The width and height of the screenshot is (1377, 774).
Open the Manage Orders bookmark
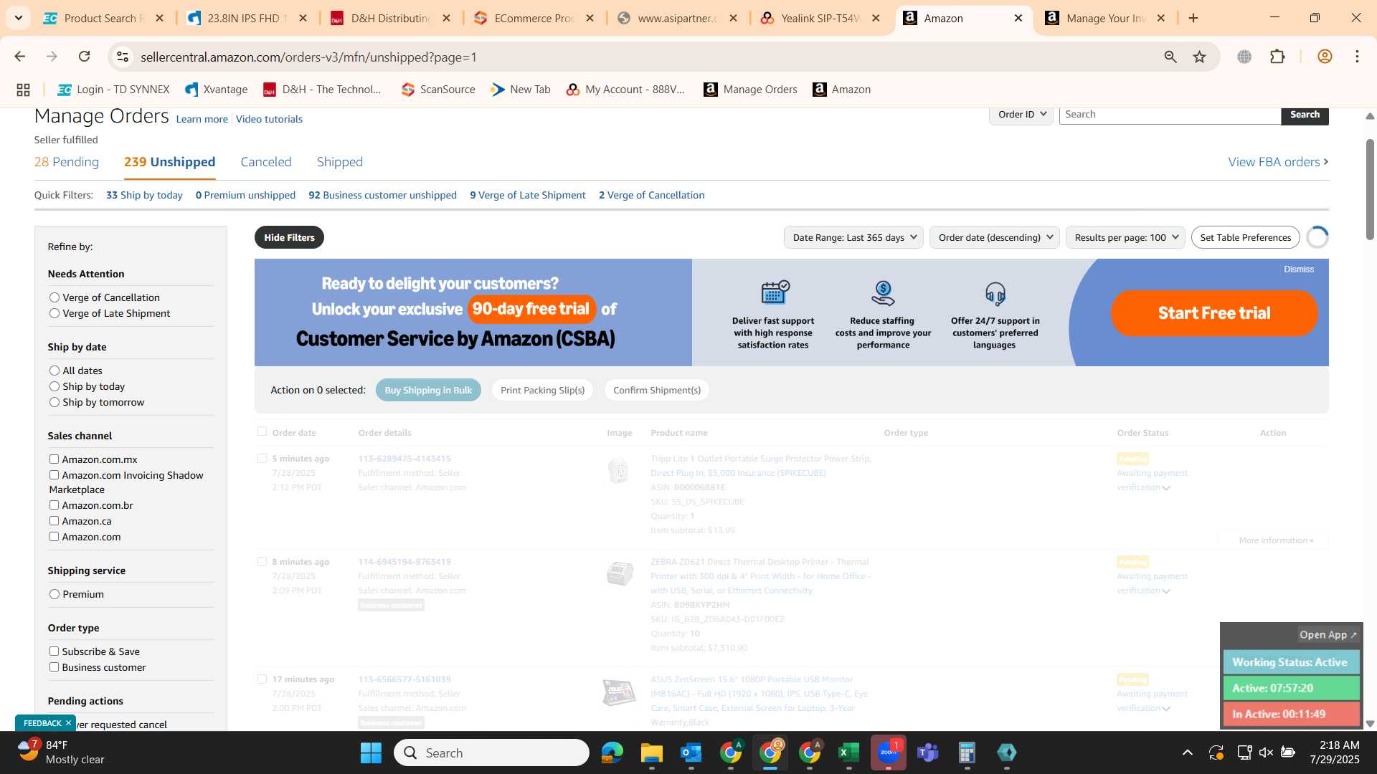point(750,90)
